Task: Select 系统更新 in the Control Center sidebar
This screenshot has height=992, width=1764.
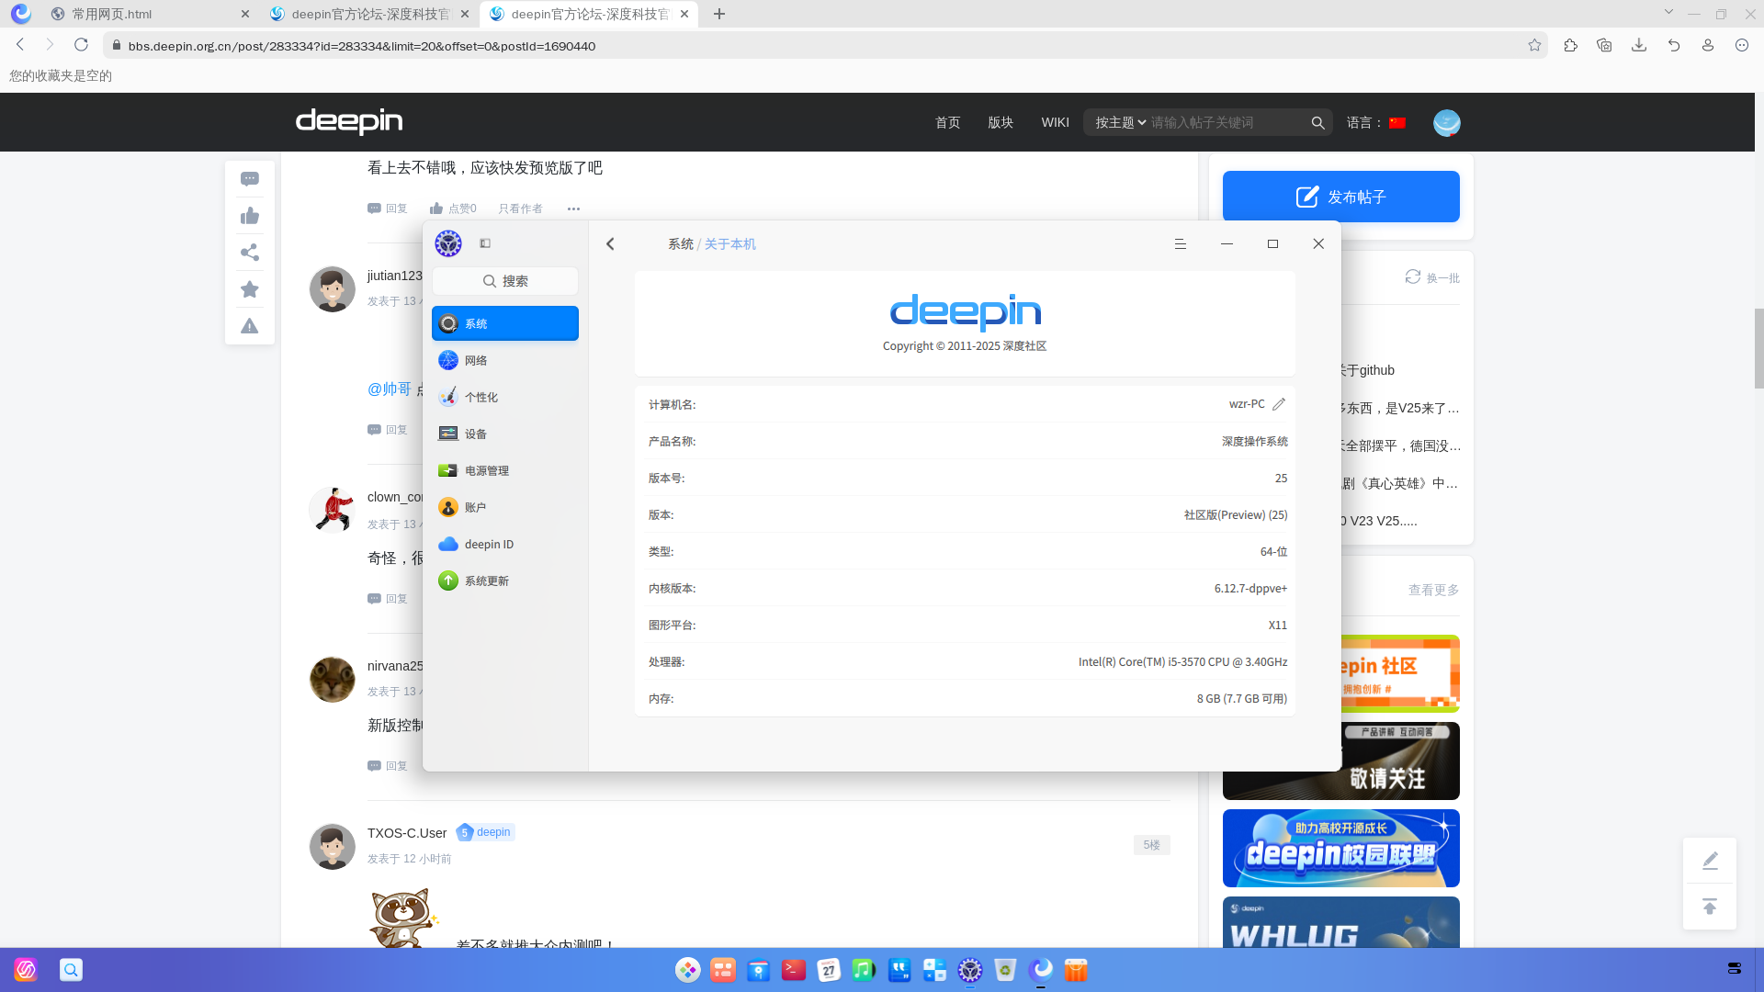Action: (x=505, y=581)
